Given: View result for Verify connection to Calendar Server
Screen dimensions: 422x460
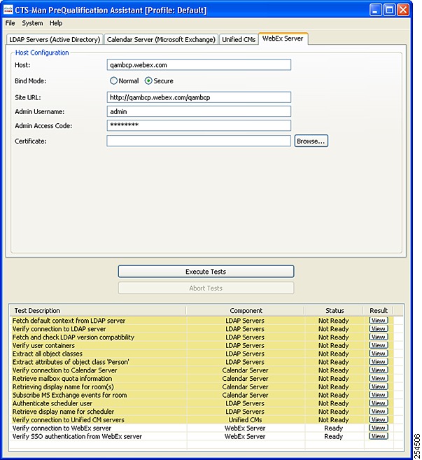Looking at the screenshot, I should click(x=379, y=370).
